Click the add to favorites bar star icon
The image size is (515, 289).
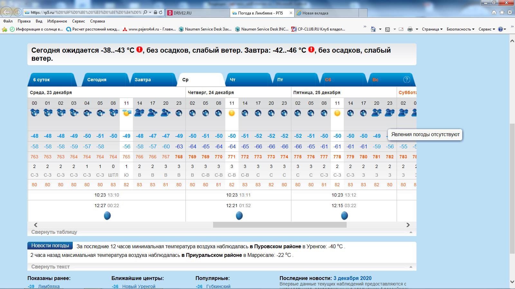click(5, 29)
